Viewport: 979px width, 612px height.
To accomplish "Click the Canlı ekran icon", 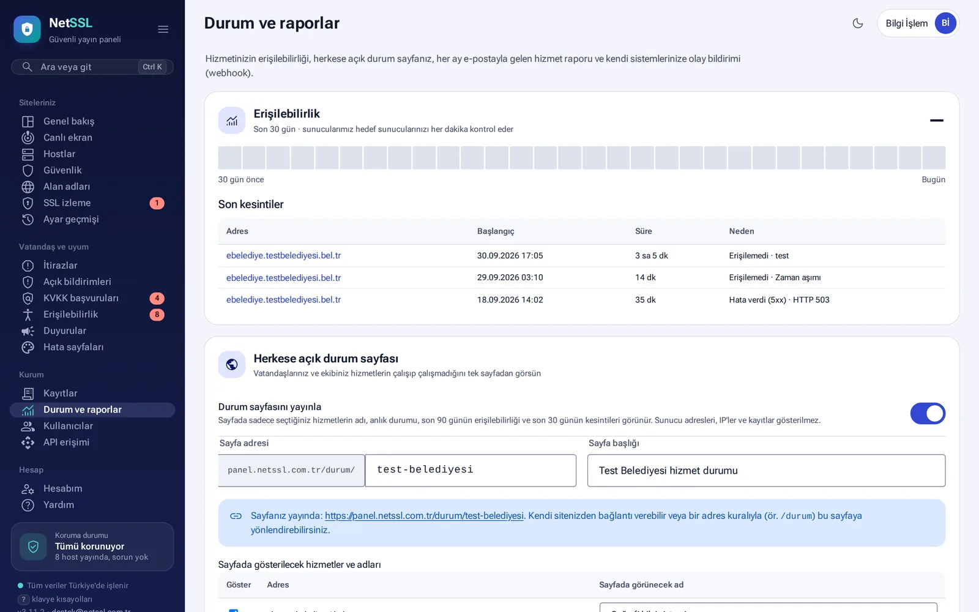I will click(x=28, y=138).
